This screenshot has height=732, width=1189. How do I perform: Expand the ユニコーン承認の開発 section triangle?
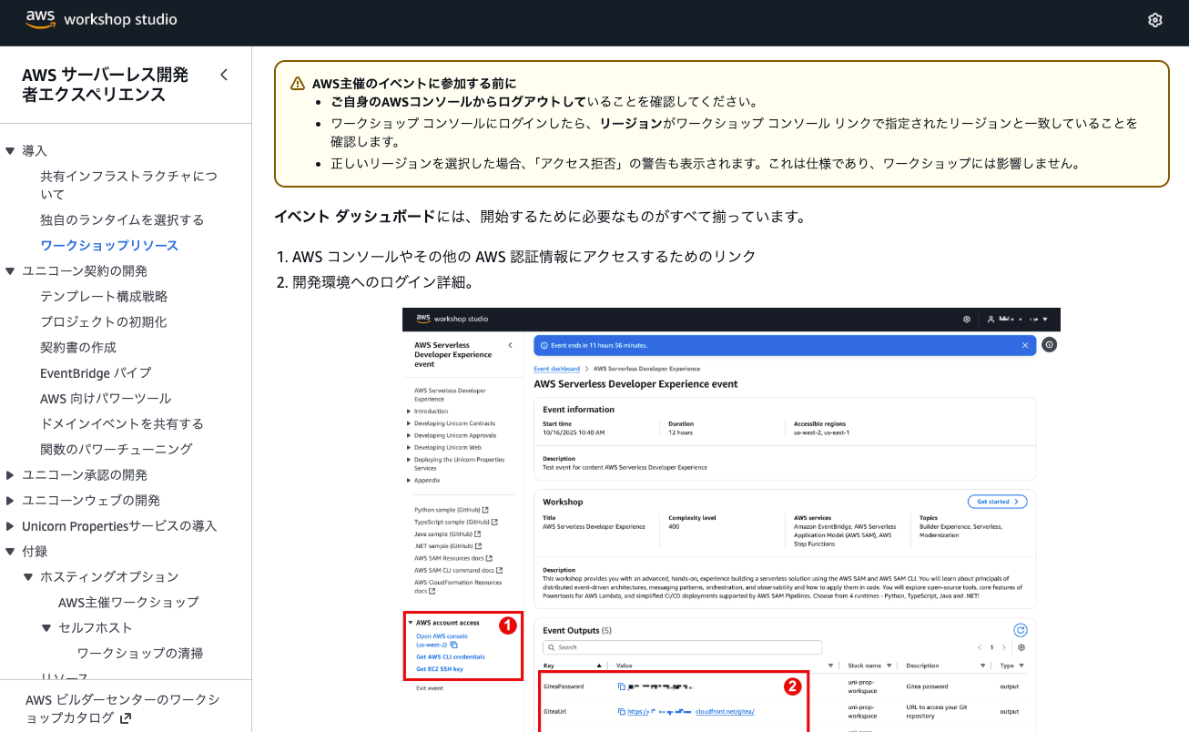tap(10, 475)
